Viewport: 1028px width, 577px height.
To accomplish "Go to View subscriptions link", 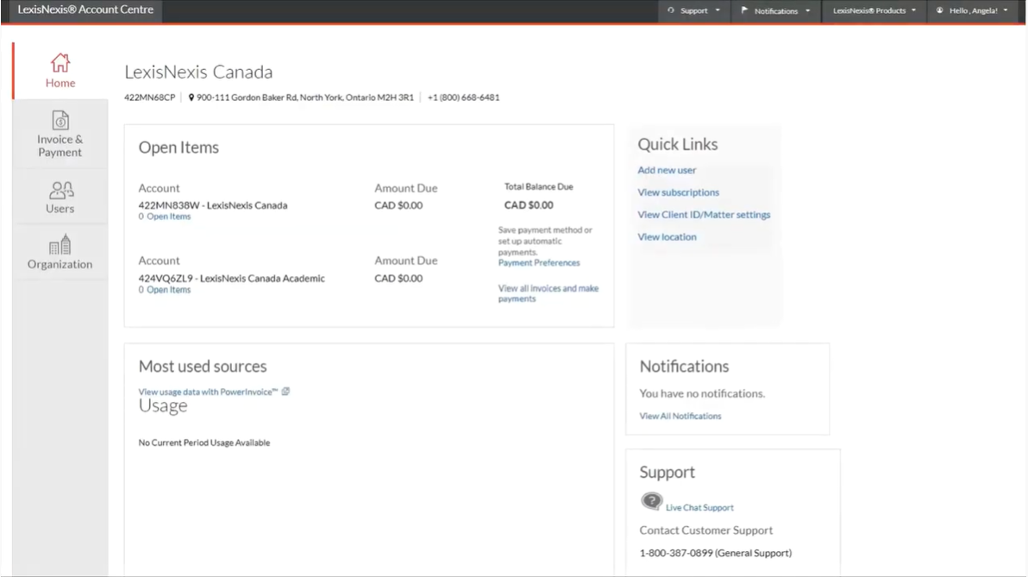I will [x=678, y=192].
